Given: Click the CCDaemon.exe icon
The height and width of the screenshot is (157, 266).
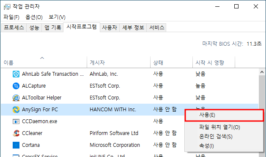Looking at the screenshot, I should point(16,121).
